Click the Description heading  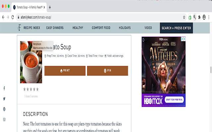tap(35, 114)
